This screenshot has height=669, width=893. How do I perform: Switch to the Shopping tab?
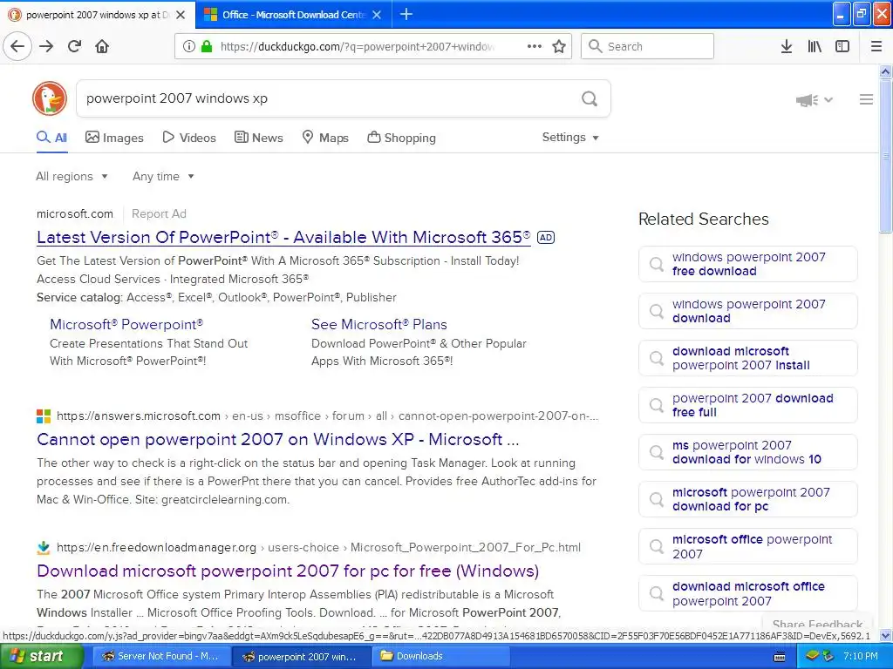coord(401,137)
